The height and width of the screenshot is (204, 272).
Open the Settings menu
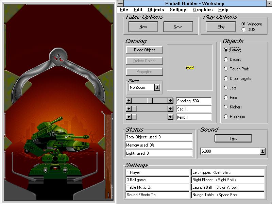[x=178, y=10]
